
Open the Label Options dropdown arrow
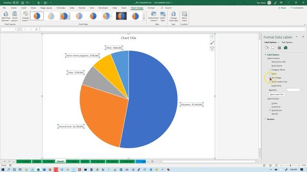pos(278,43)
